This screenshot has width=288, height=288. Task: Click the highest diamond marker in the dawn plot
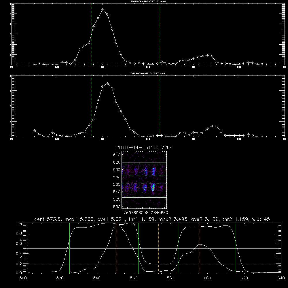(x=103, y=10)
